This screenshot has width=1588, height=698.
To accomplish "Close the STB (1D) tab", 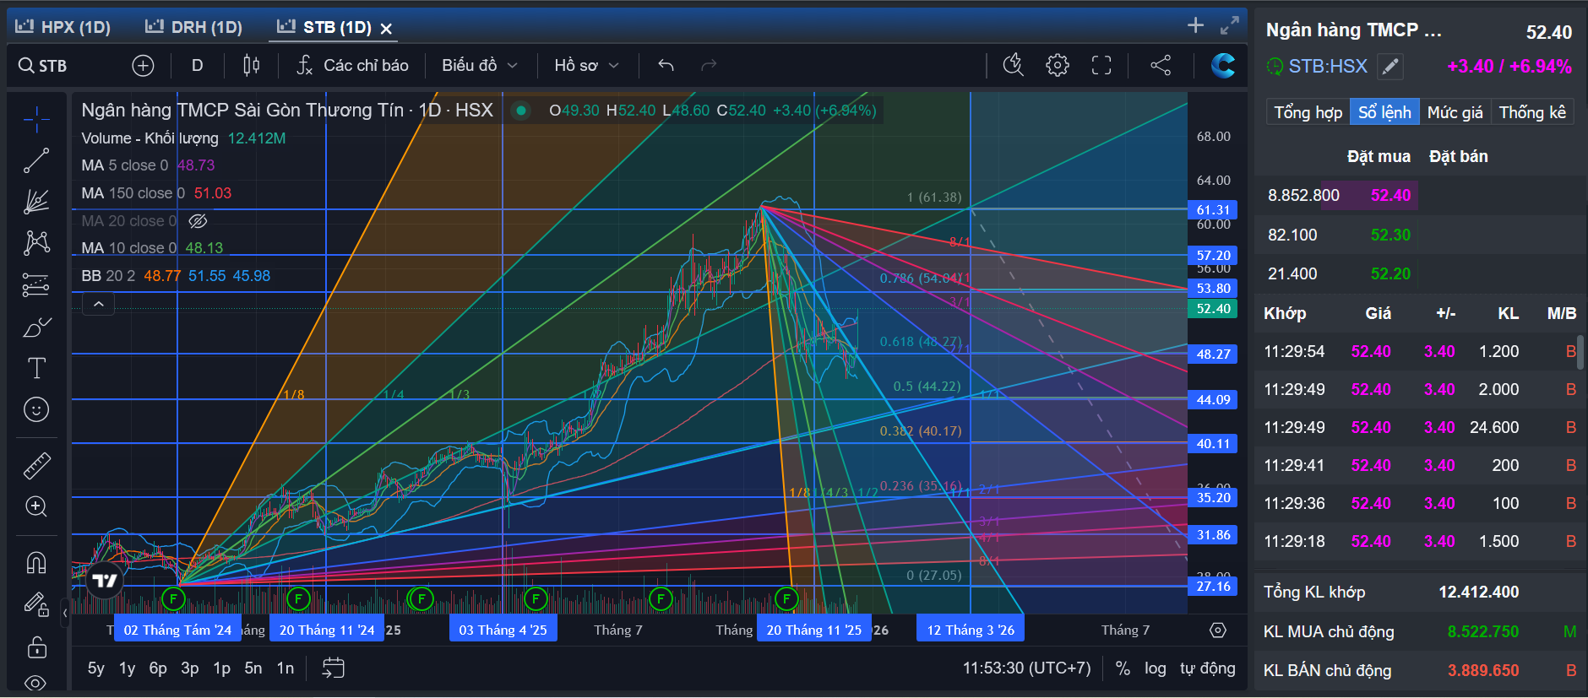I will click(x=386, y=29).
